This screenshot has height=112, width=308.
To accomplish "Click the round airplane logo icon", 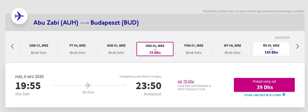I will point(19,16).
